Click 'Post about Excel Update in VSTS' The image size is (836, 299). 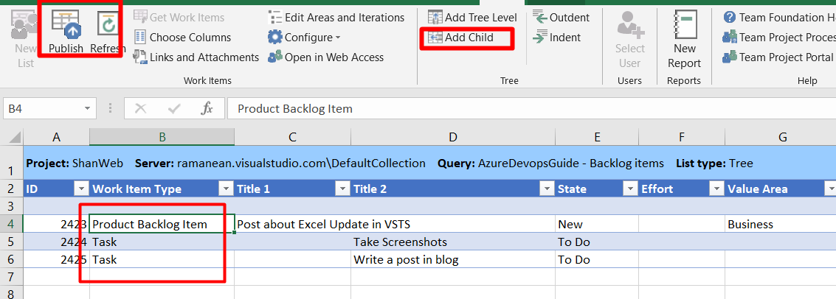(324, 224)
